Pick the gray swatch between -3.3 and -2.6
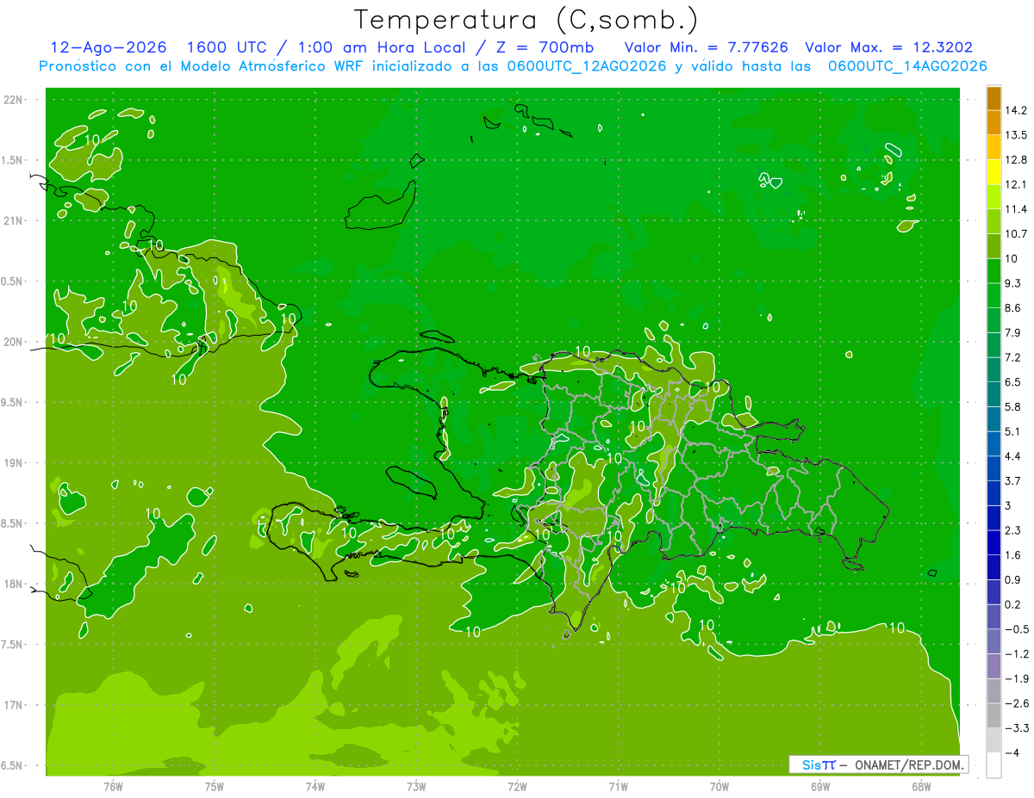 click(x=994, y=715)
